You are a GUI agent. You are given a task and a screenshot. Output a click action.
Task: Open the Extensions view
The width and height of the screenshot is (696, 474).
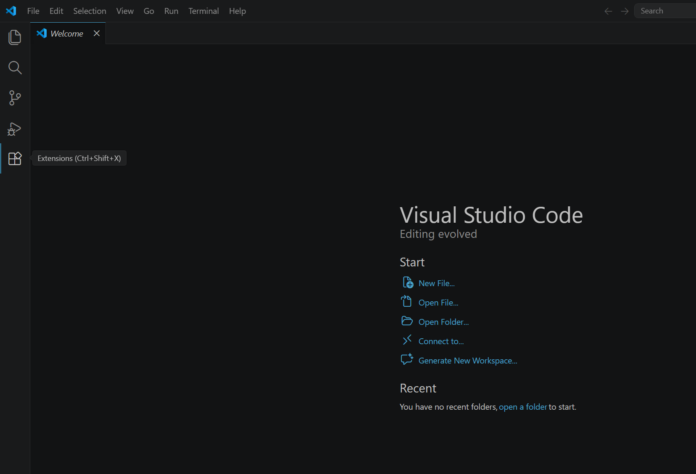[15, 158]
